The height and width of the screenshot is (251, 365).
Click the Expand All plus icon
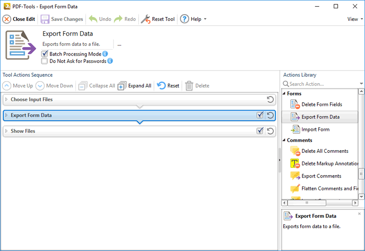click(x=122, y=86)
